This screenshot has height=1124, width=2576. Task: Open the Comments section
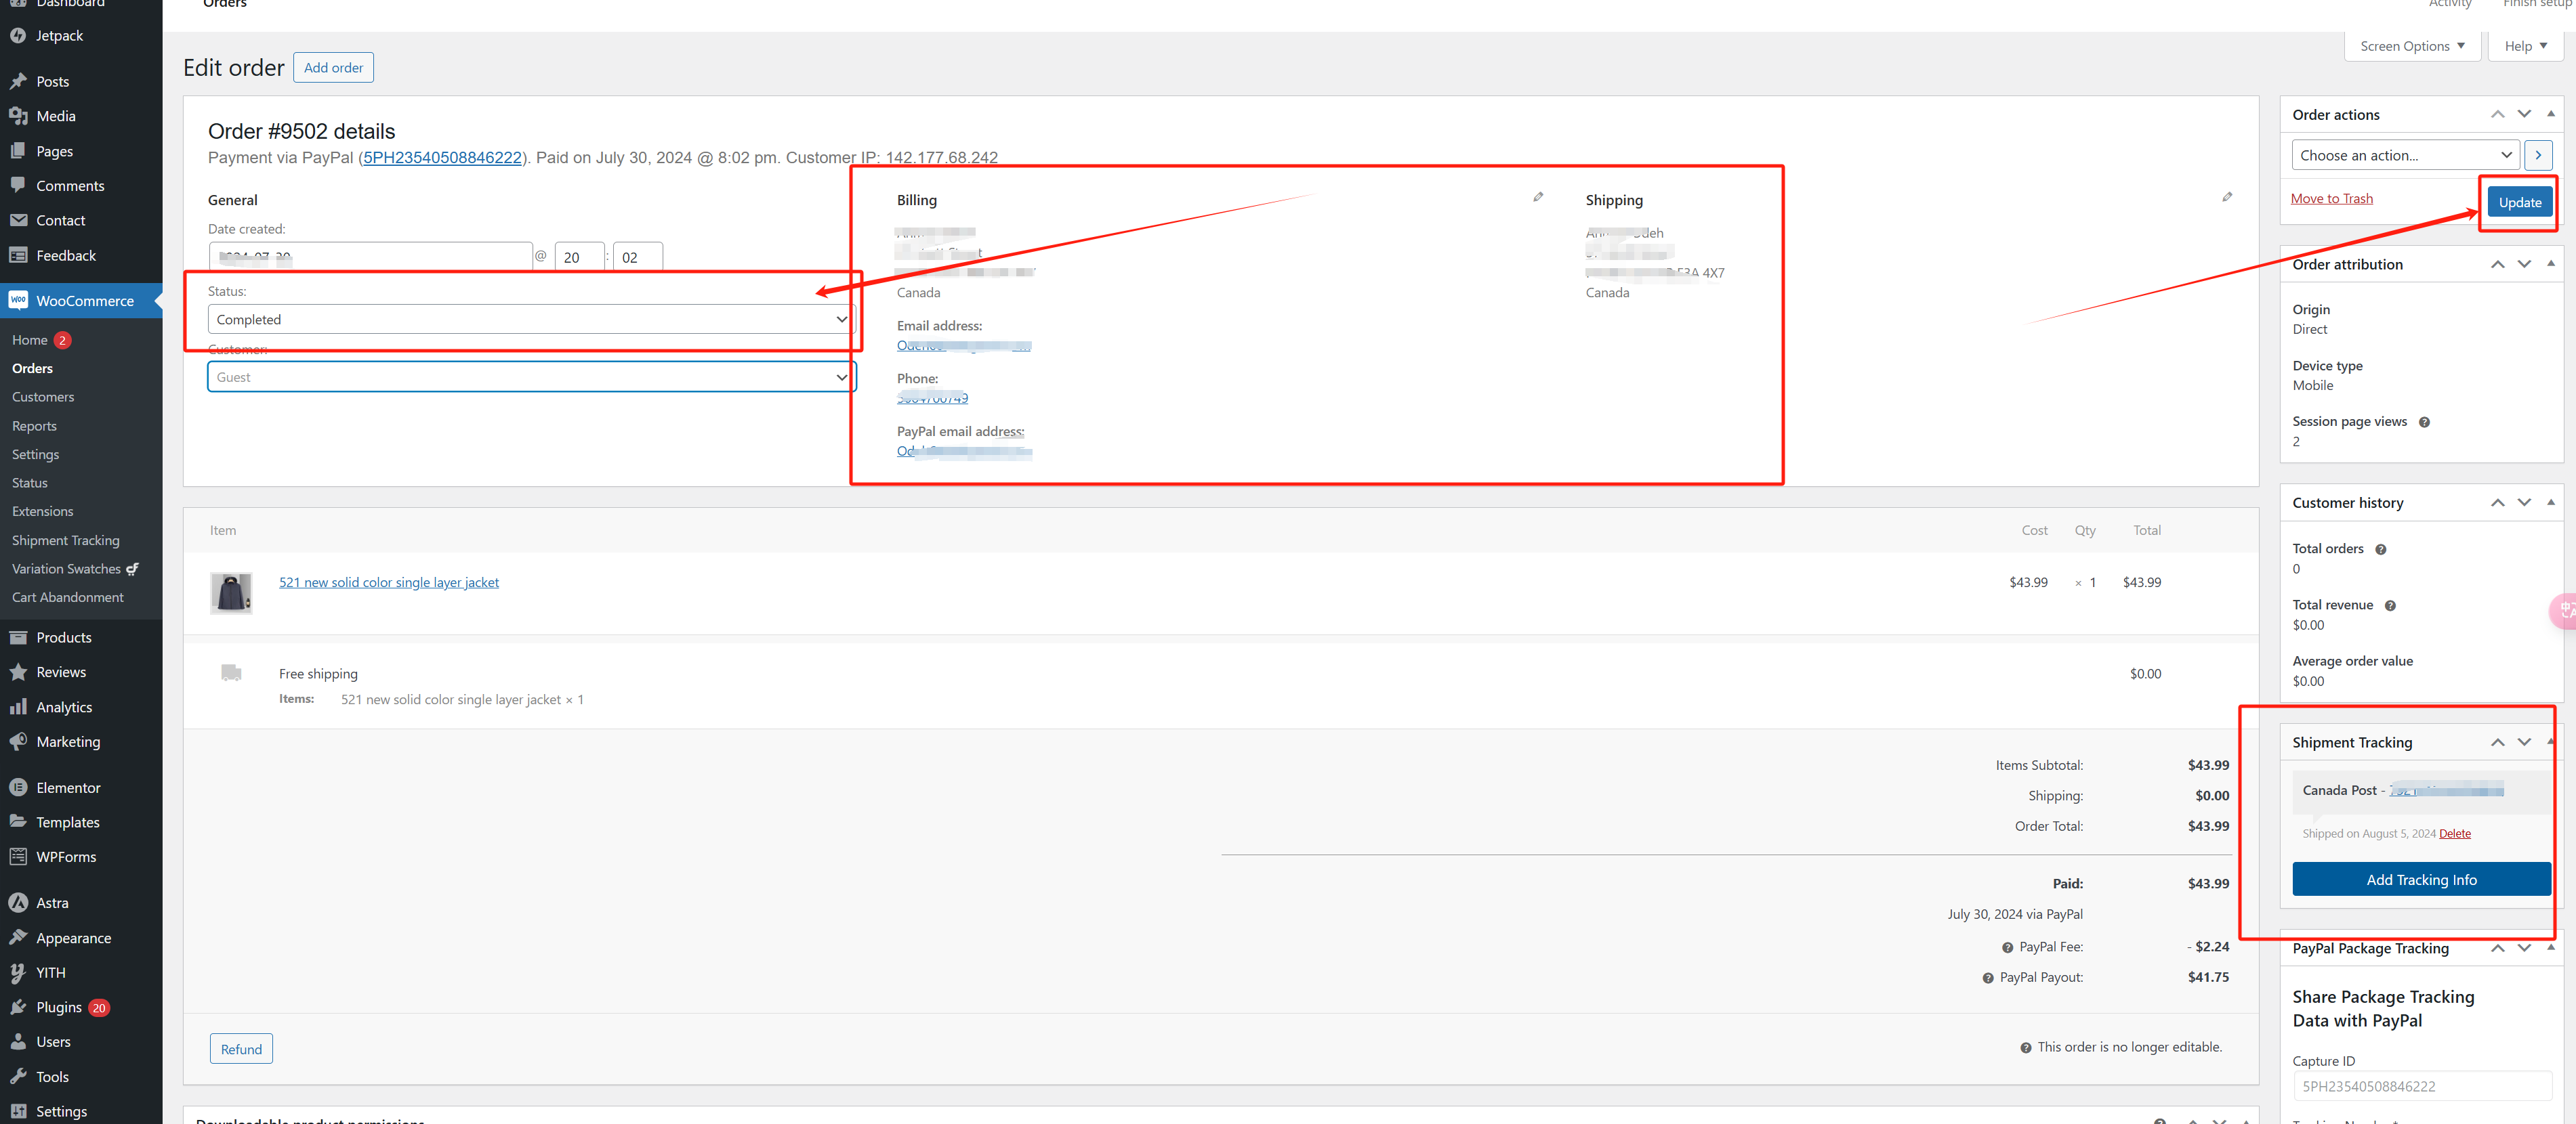pyautogui.click(x=70, y=185)
